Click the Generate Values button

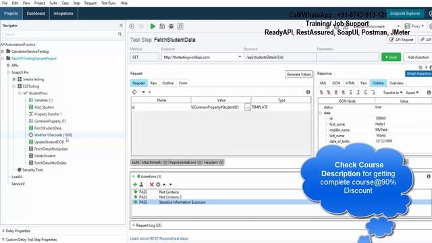(298, 74)
